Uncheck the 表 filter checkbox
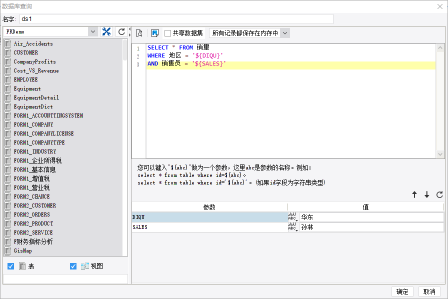448x299 pixels. [10, 266]
